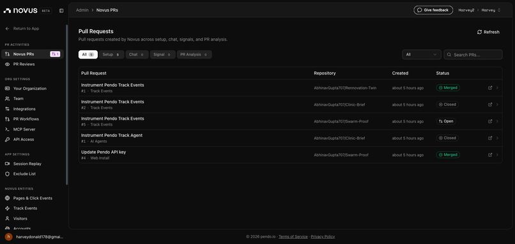Click the Novus logo
Screen dimensions: 515x244
(20, 10)
